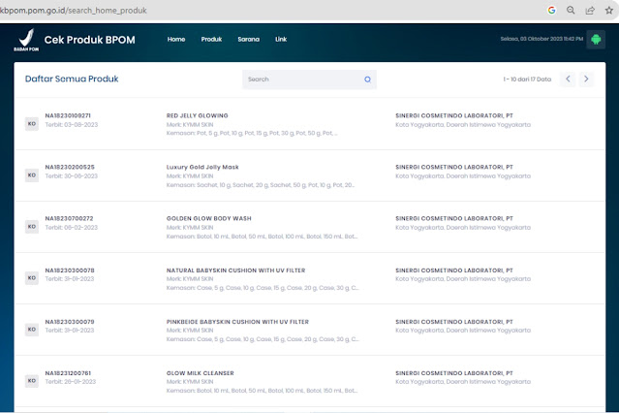Click the Cek Produk BPOM title
Screen dimensions: 619x413
click(x=90, y=40)
